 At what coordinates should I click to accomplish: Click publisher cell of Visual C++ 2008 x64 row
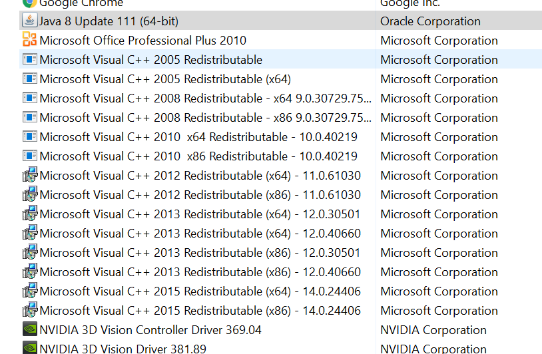[439, 98]
